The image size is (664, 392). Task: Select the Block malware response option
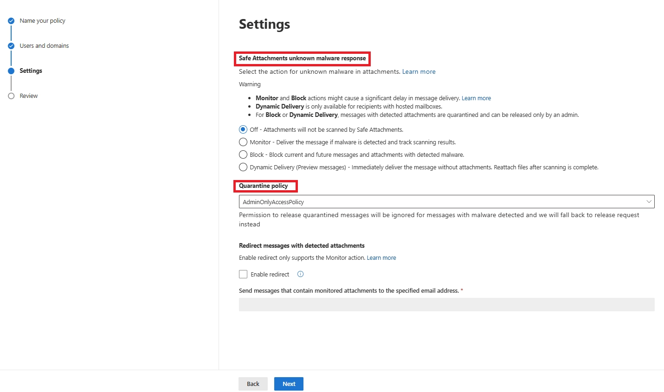coord(243,154)
